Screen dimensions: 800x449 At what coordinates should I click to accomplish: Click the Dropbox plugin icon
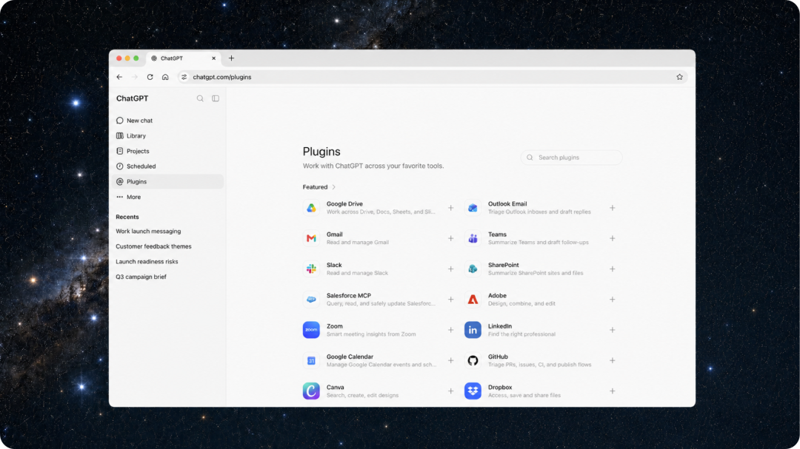click(473, 391)
